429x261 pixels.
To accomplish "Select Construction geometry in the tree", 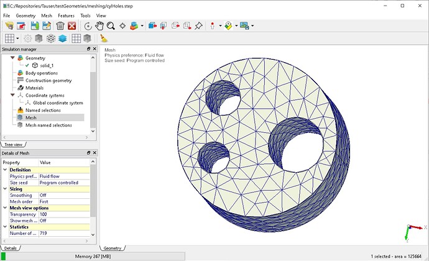I will [x=48, y=80].
